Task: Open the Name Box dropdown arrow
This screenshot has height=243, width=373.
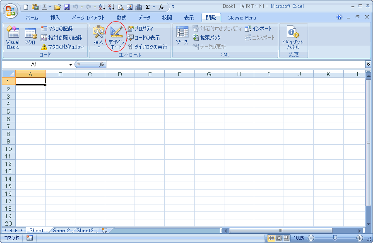Action: (70, 65)
